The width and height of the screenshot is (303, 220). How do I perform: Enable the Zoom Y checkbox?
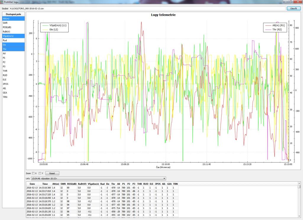point(40,173)
